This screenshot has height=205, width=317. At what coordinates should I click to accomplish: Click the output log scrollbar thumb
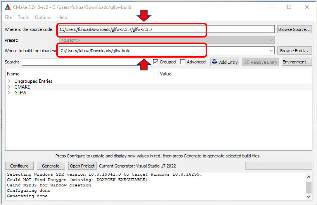coord(308,188)
